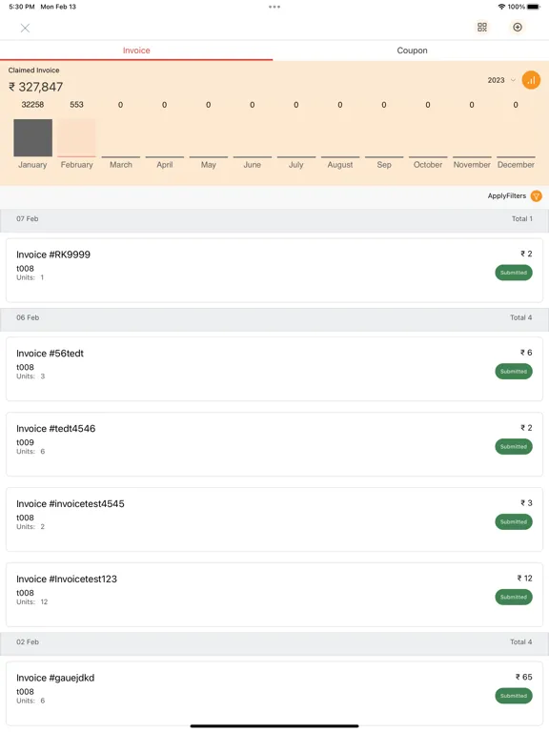Tap the home indicator bar
The height and width of the screenshot is (732, 549).
[x=274, y=726]
